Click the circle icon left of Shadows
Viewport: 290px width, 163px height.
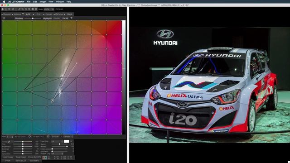[x=4, y=18]
